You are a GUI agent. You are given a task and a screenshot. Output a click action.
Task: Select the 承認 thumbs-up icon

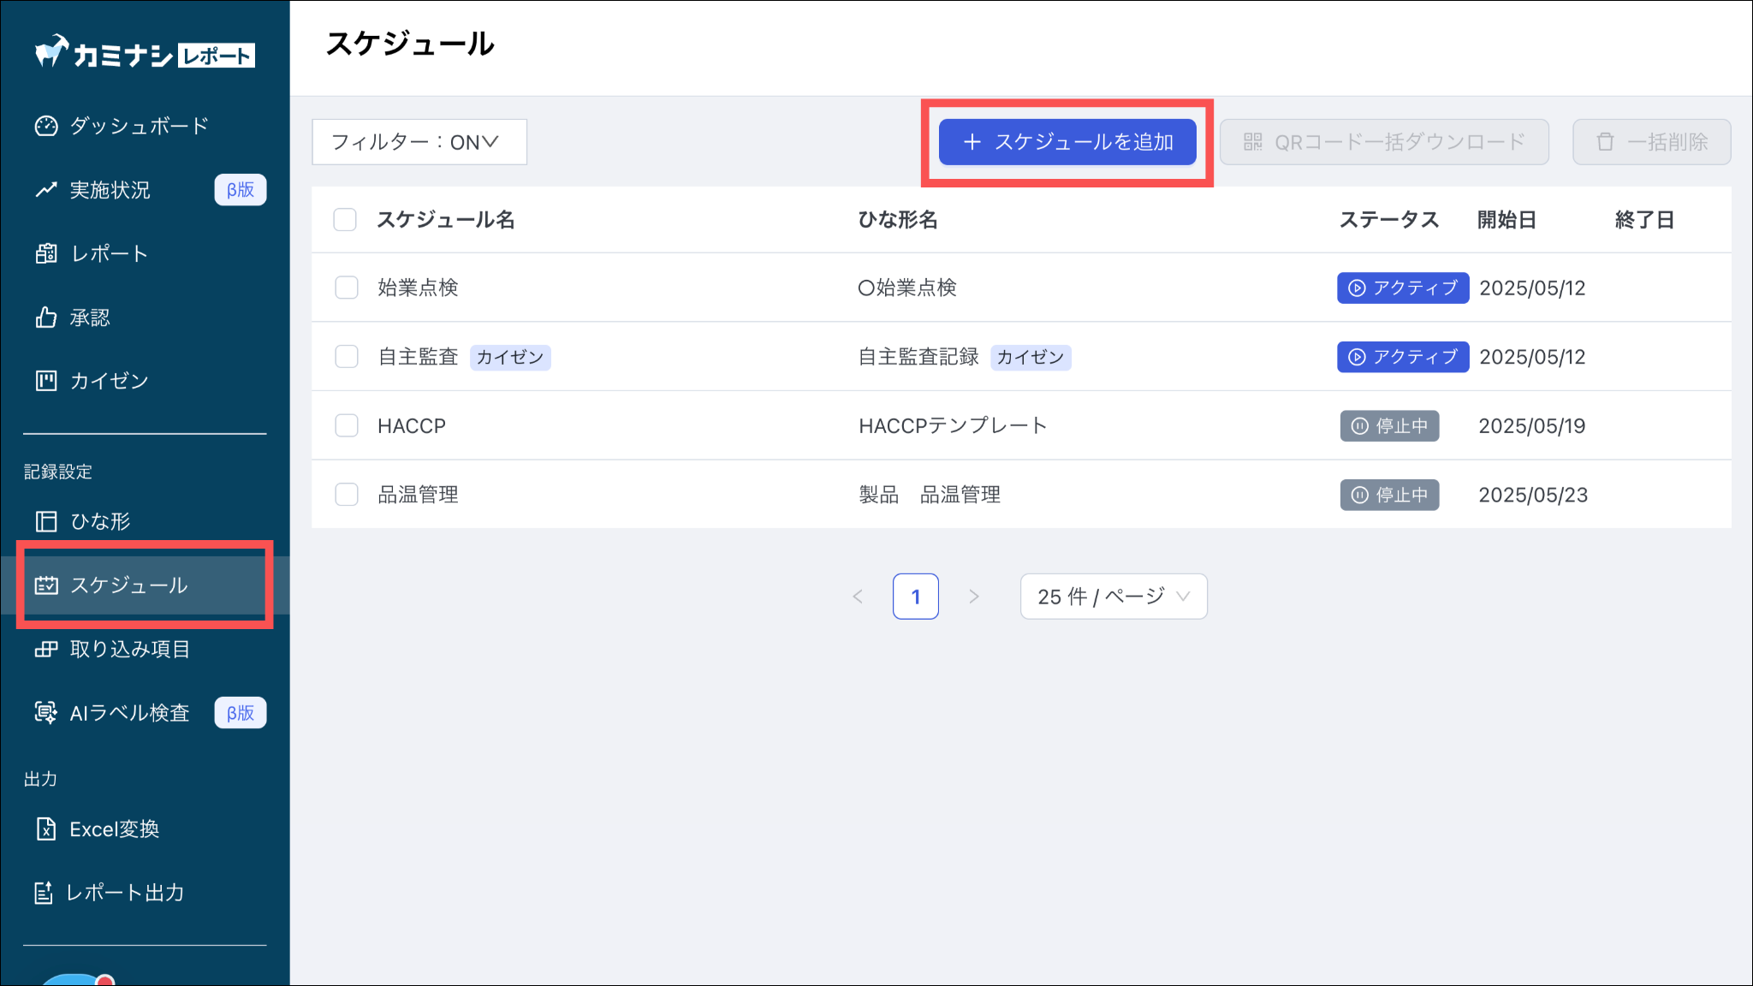(x=46, y=318)
